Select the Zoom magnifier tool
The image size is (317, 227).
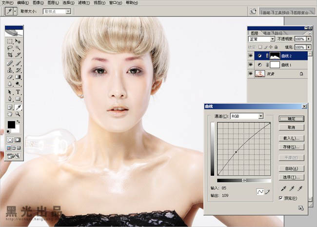pyautogui.click(x=18, y=114)
